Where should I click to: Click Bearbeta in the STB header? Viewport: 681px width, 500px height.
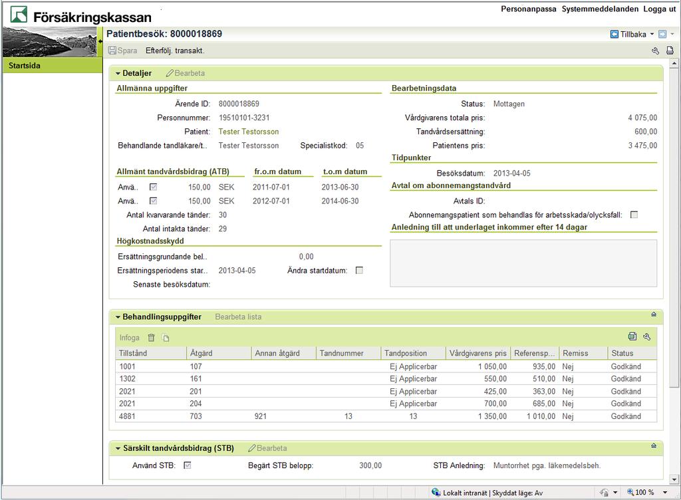pos(272,448)
